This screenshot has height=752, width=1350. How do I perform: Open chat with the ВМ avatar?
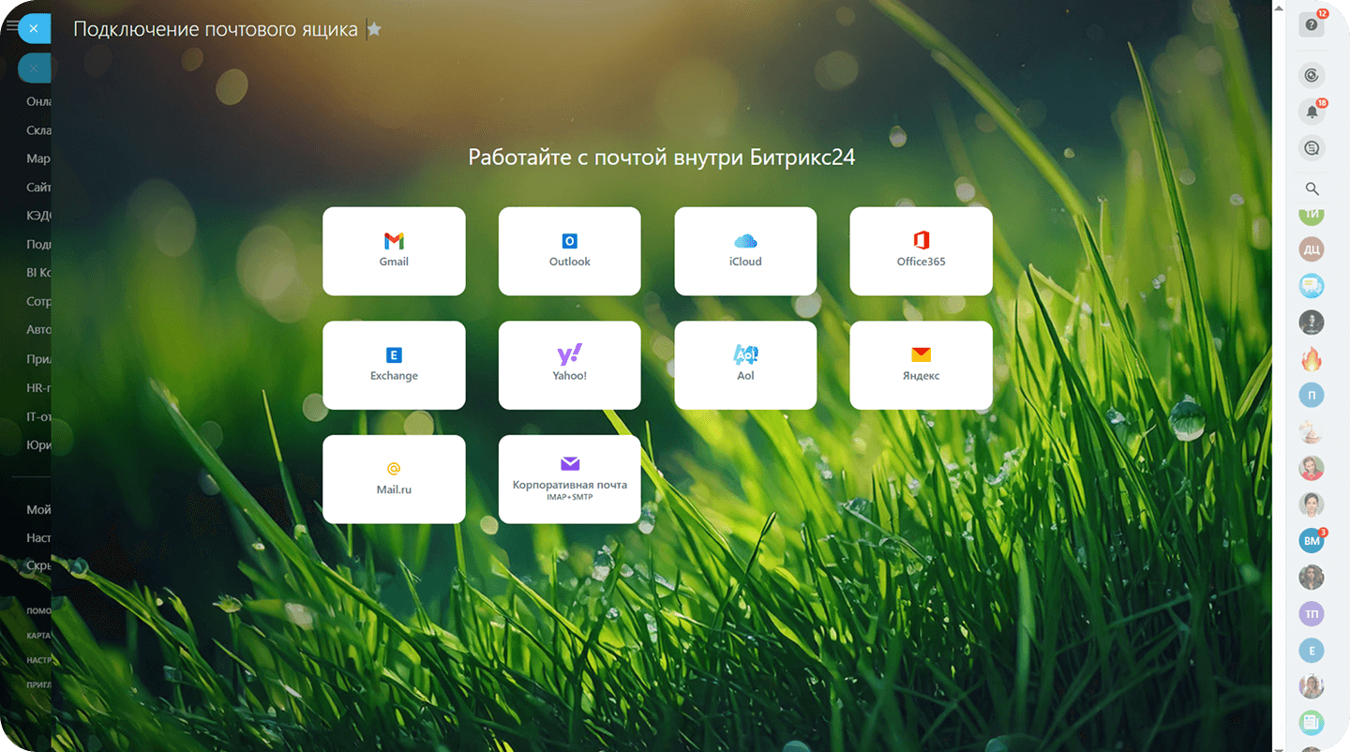point(1311,541)
